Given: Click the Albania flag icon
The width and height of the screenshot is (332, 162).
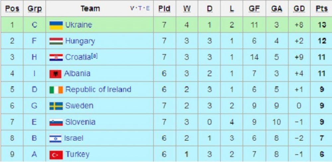Looking at the screenshot, I should click(55, 74).
